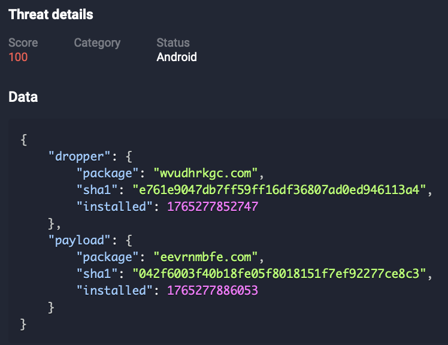Select the dropper installed timestamp 1765277852747
The height and width of the screenshot is (345, 448).
point(214,207)
